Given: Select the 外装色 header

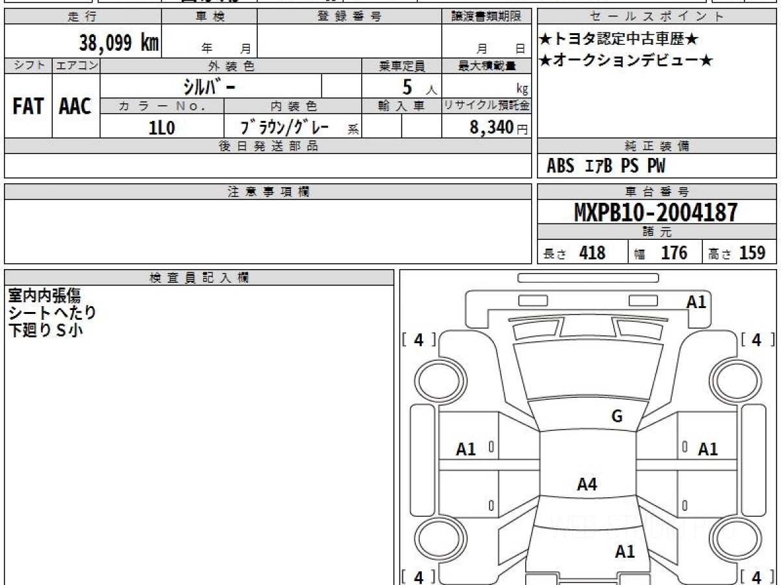Looking at the screenshot, I should (231, 66).
